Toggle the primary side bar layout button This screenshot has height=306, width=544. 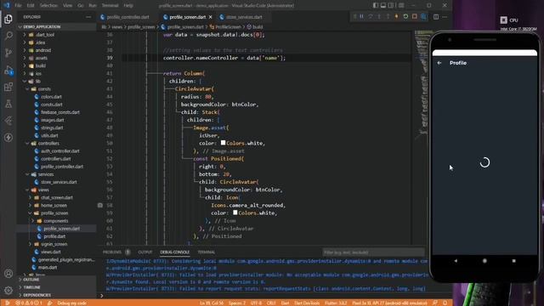(x=376, y=5)
